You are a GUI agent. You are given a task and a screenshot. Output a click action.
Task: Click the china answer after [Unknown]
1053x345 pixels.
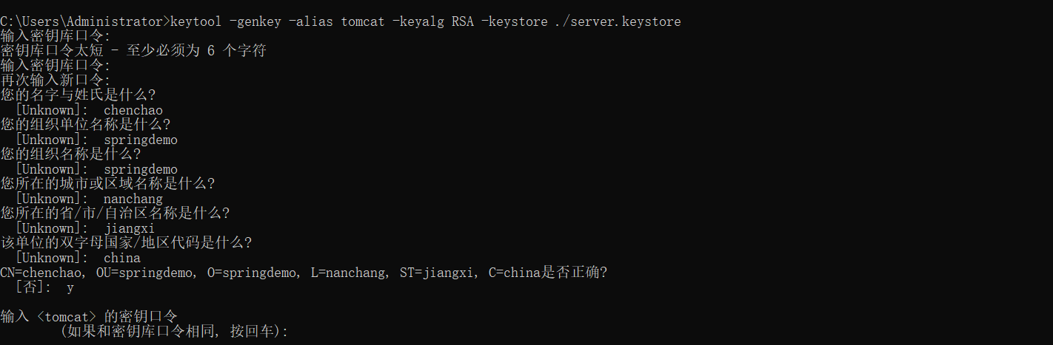coord(122,258)
